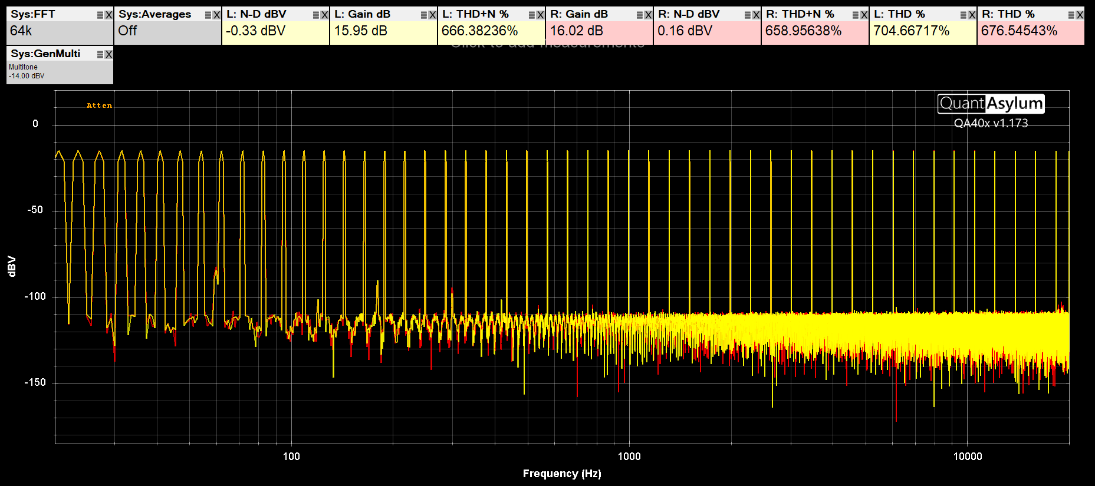This screenshot has width=1095, height=486.
Task: Select the 16.02 dB right gain reading
Action: pos(577,31)
